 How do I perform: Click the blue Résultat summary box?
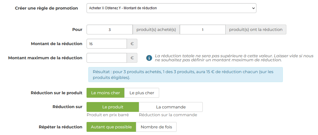[185, 75]
